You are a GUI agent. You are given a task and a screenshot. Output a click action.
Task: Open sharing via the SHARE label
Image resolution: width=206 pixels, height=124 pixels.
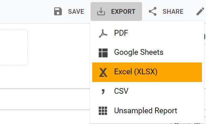[x=173, y=11]
